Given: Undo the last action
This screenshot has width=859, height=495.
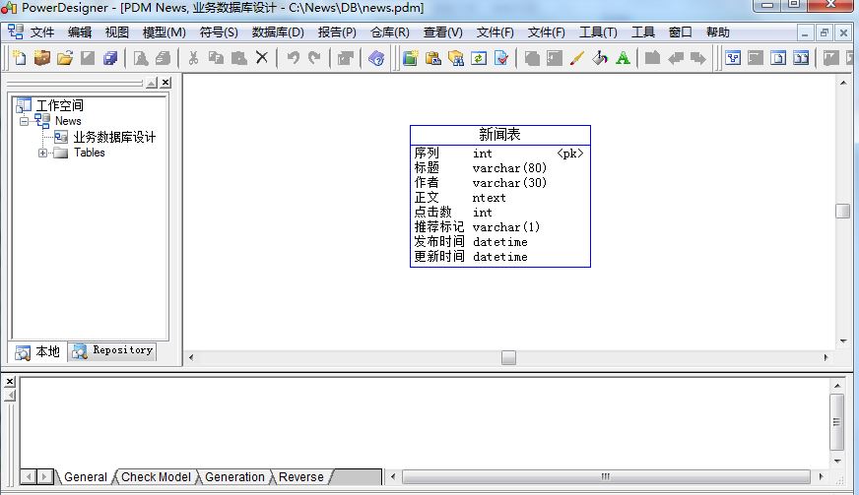Looking at the screenshot, I should point(294,57).
